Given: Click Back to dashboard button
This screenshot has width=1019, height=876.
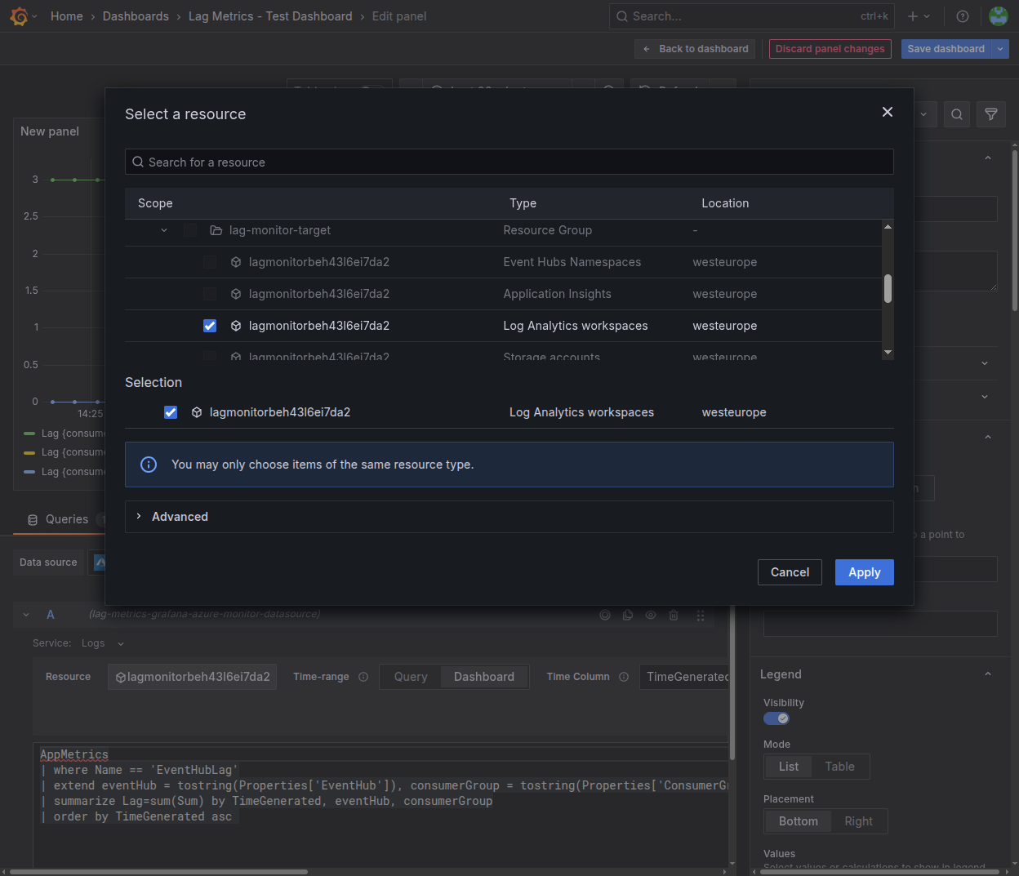Looking at the screenshot, I should [x=695, y=49].
